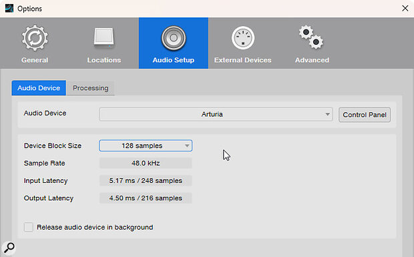Open the Locations drive icon section
The image size is (414, 257).
pyautogui.click(x=104, y=43)
